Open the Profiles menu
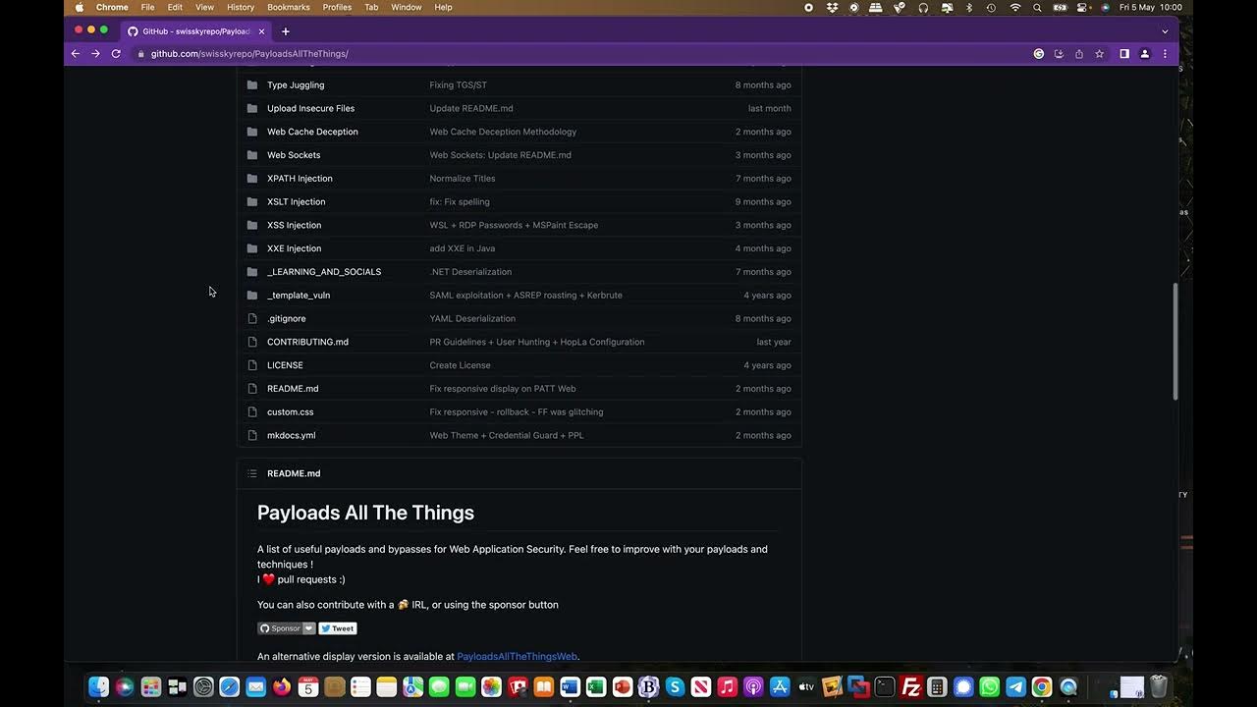Screen dimensions: 1257x707 point(337,7)
